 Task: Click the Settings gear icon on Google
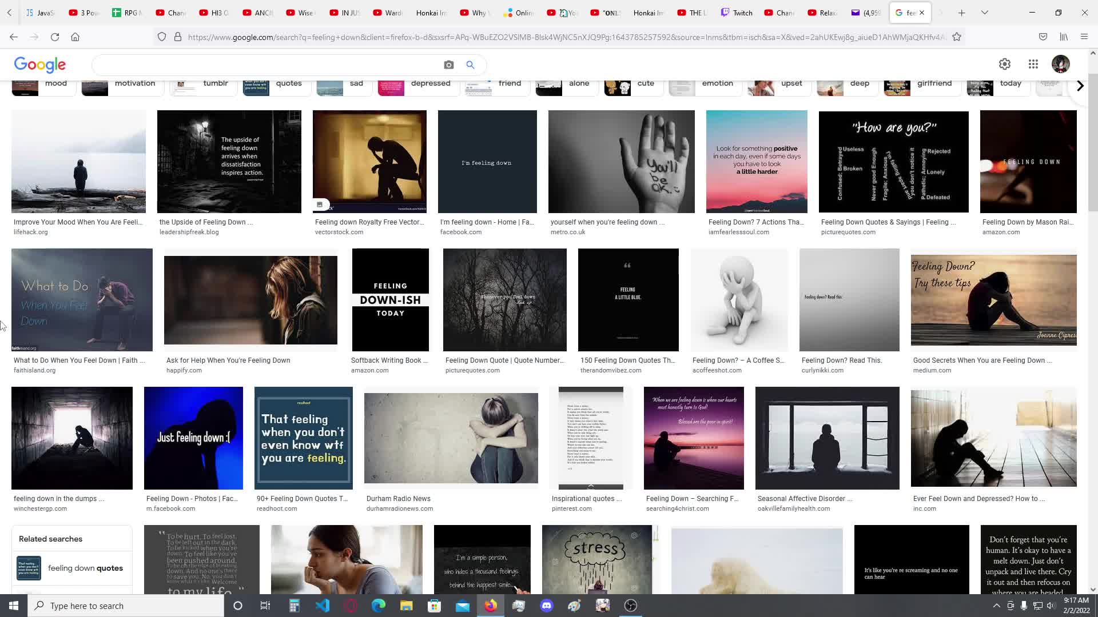coord(1004,63)
